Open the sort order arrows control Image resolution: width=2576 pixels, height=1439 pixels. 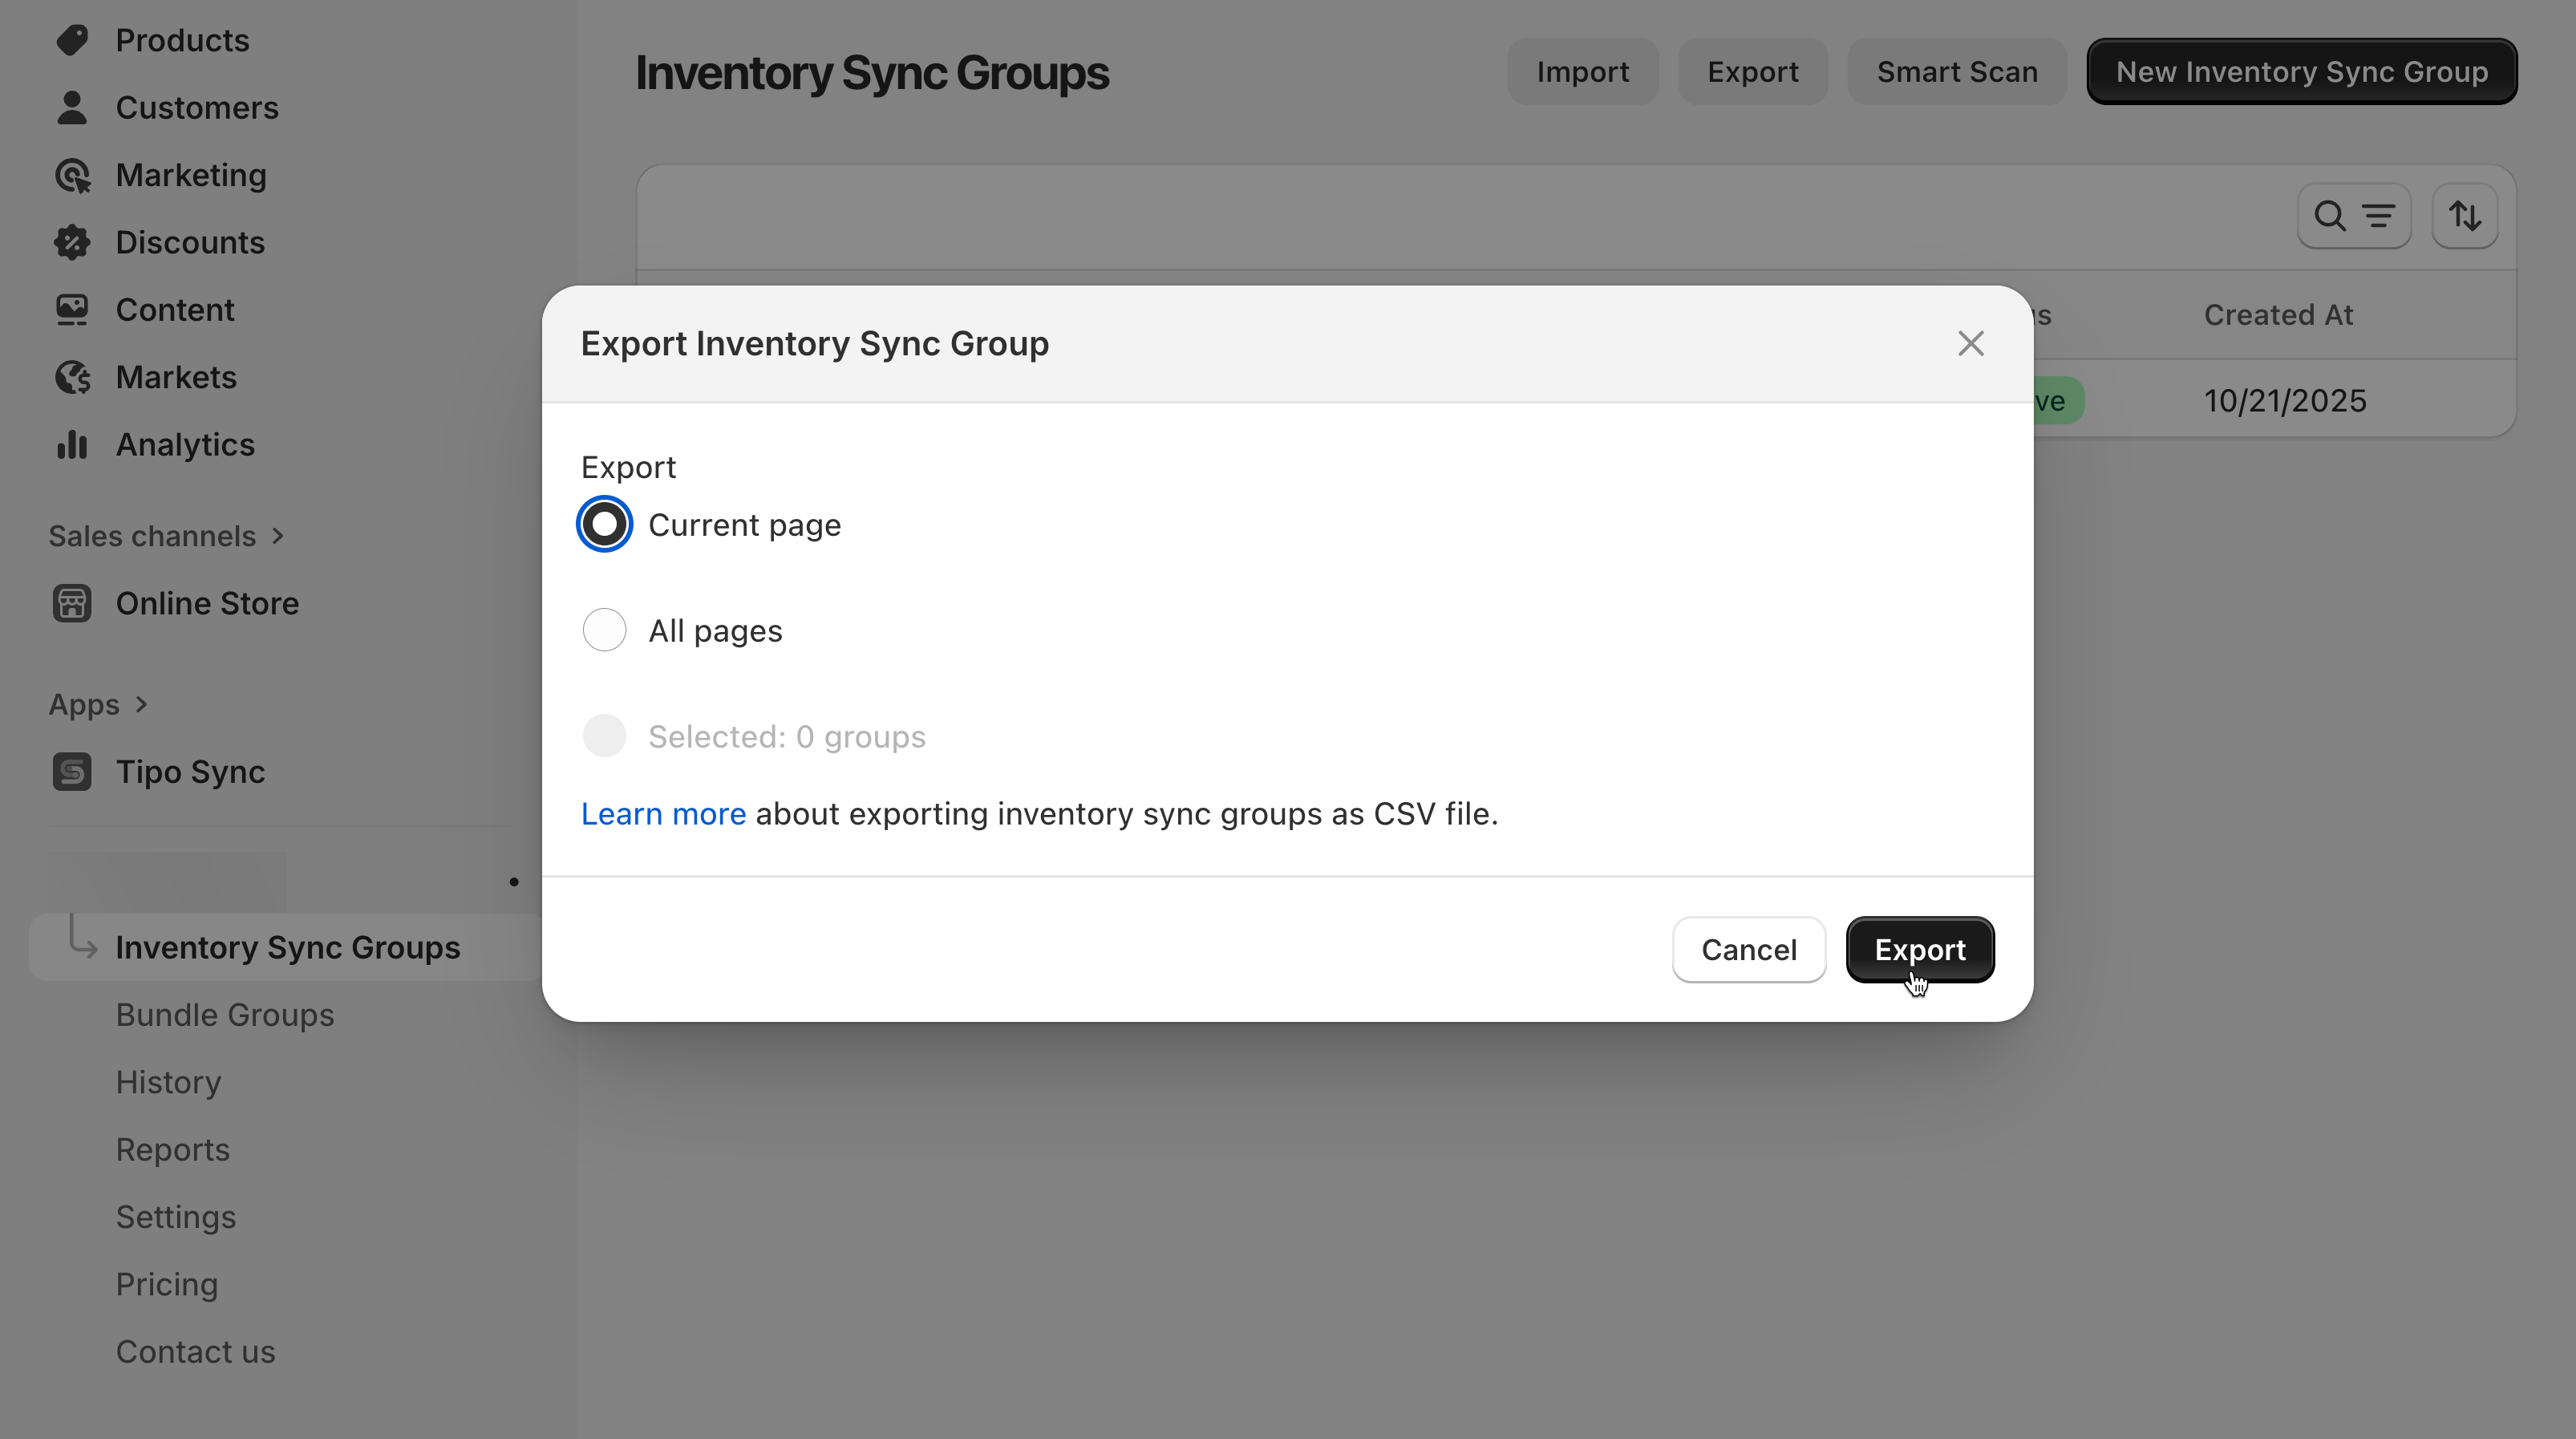(2464, 216)
